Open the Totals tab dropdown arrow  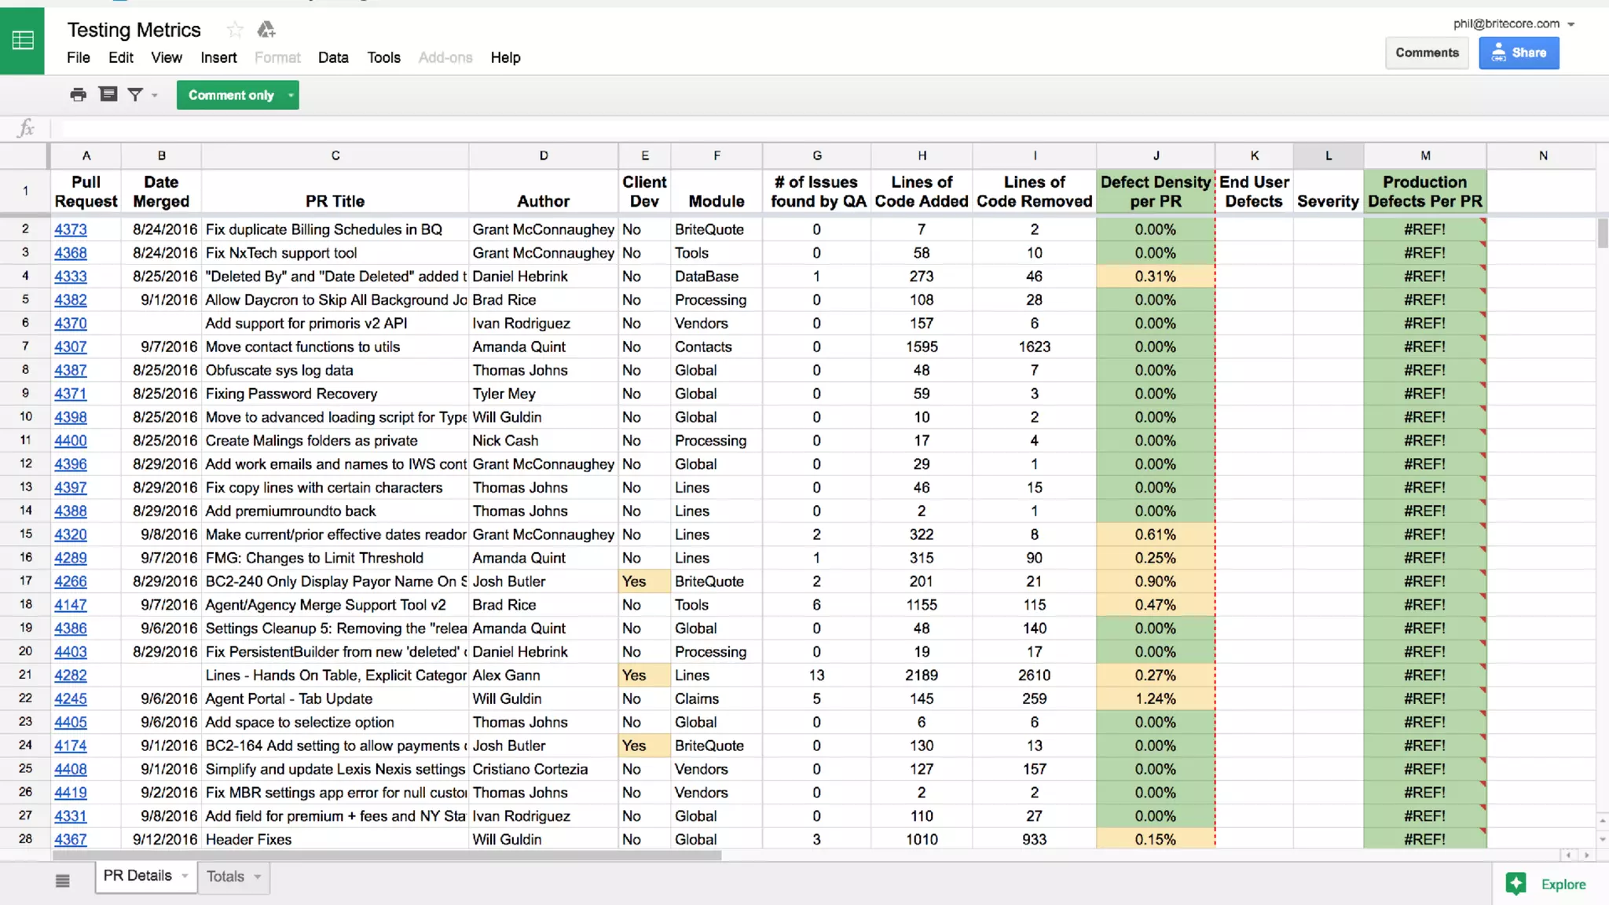coord(258,877)
